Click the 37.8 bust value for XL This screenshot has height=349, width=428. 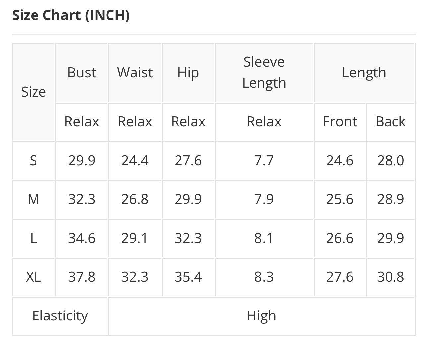(82, 277)
